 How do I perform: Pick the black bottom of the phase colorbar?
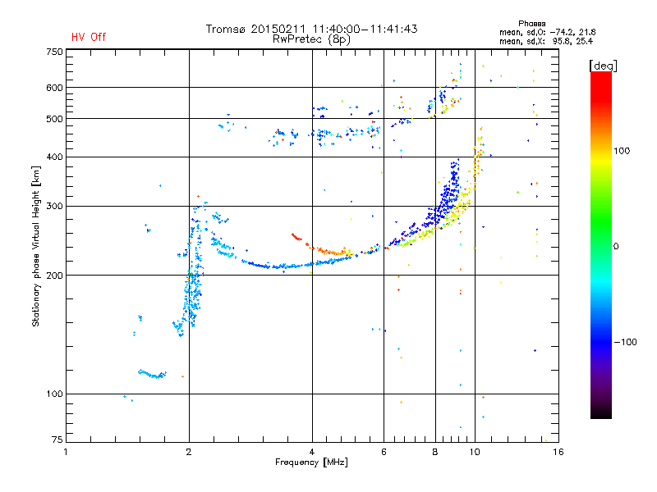coord(601,412)
